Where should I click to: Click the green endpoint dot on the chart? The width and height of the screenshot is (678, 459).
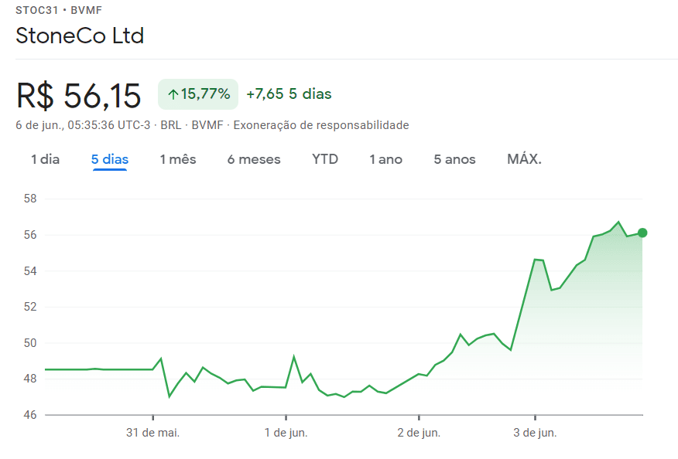(x=642, y=233)
